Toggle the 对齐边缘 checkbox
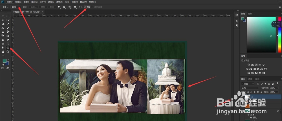The image size is (282, 121). [x=92, y=7]
